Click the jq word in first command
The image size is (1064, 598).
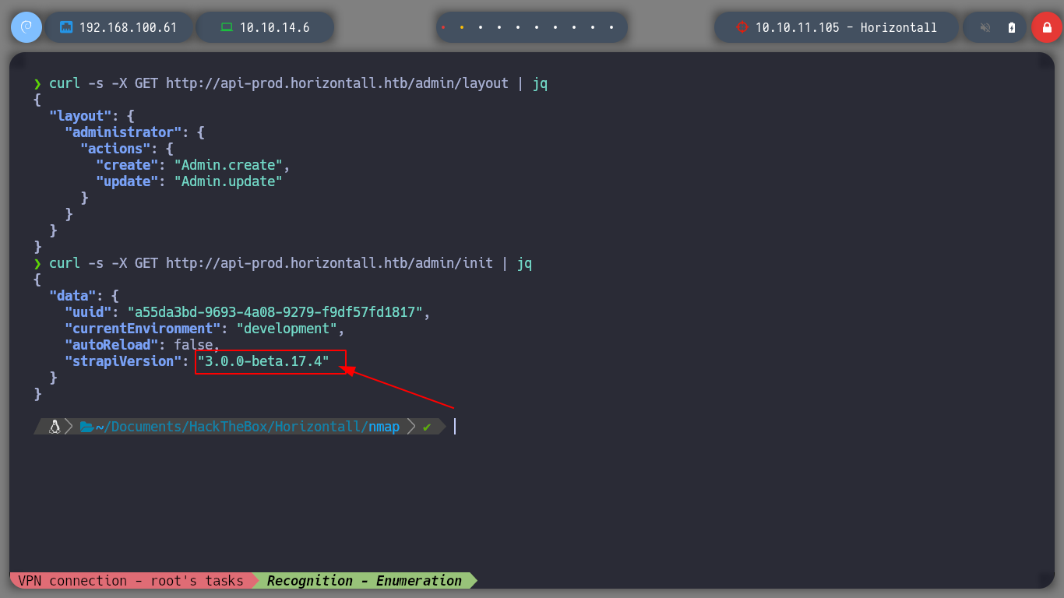540,83
